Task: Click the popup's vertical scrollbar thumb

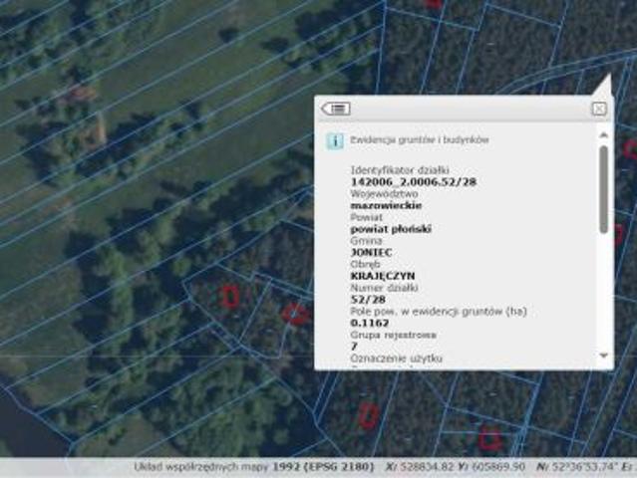Action: click(x=603, y=189)
